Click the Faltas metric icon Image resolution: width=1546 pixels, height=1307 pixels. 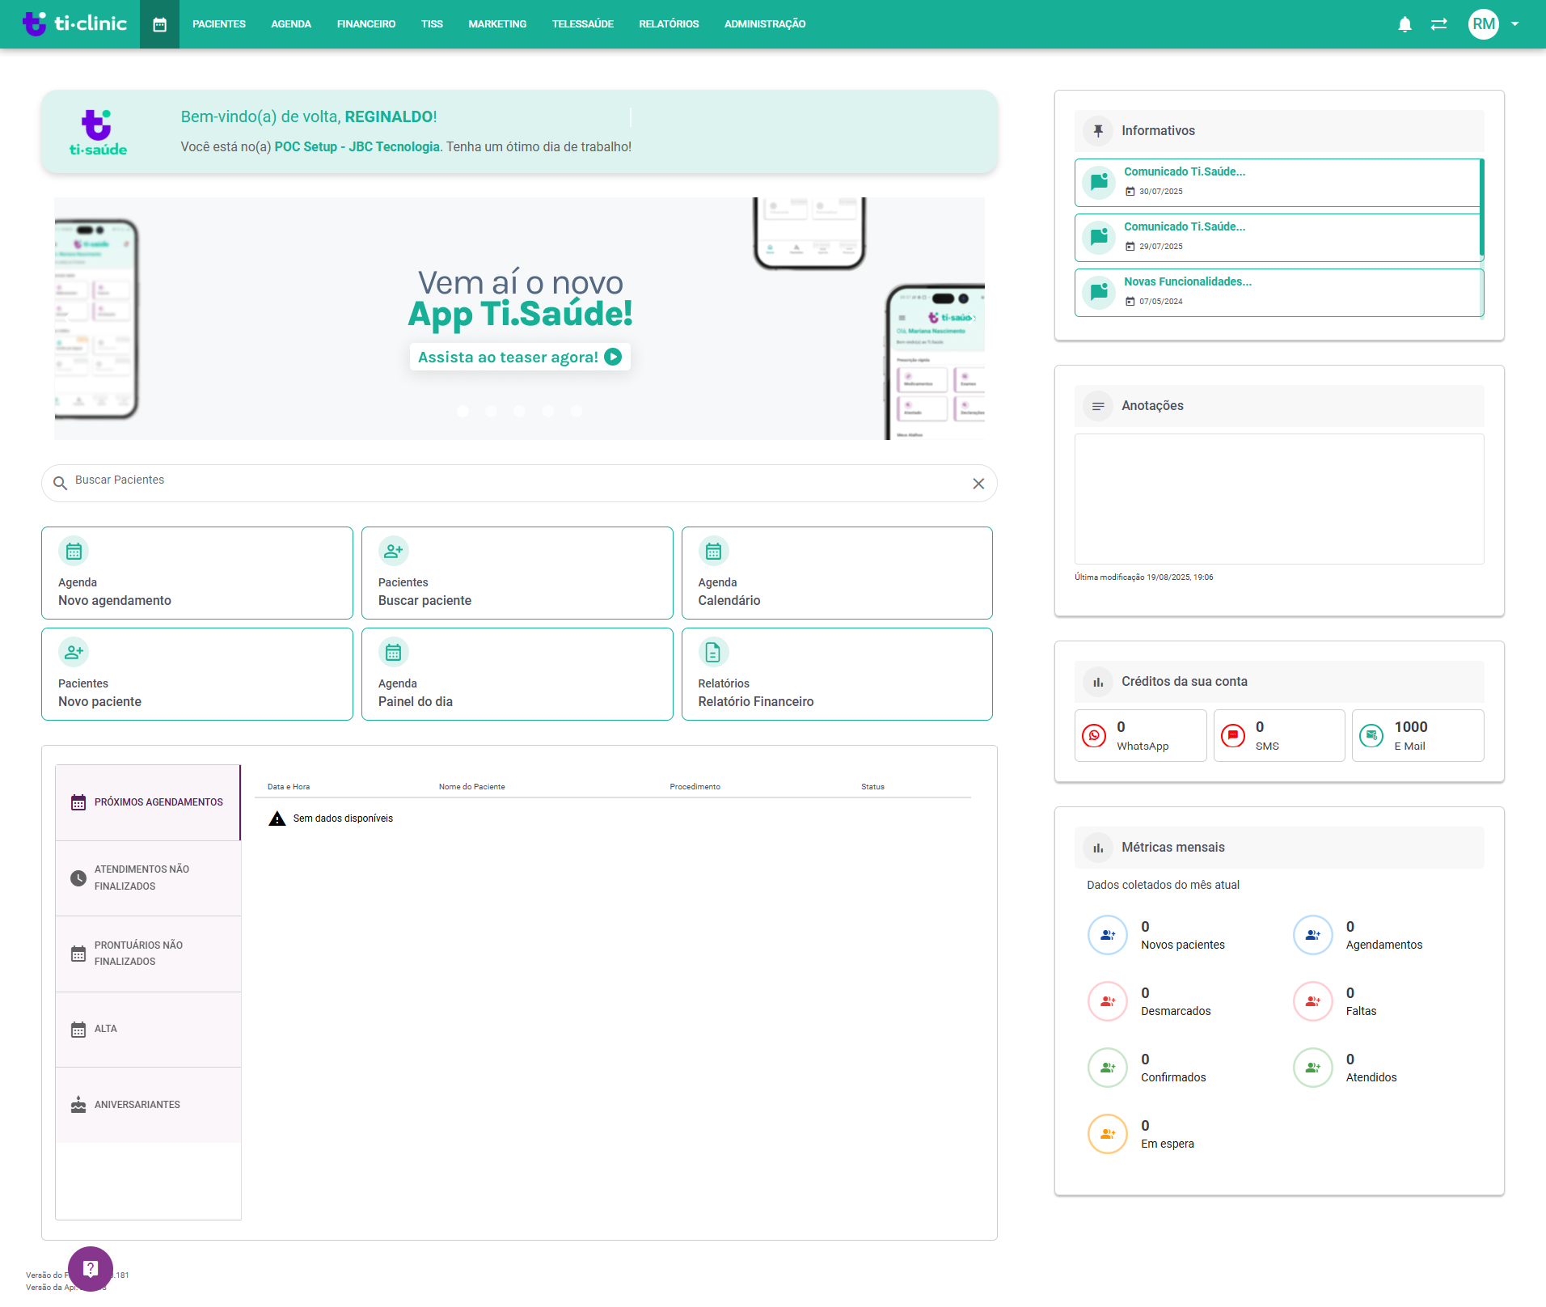(x=1313, y=1001)
